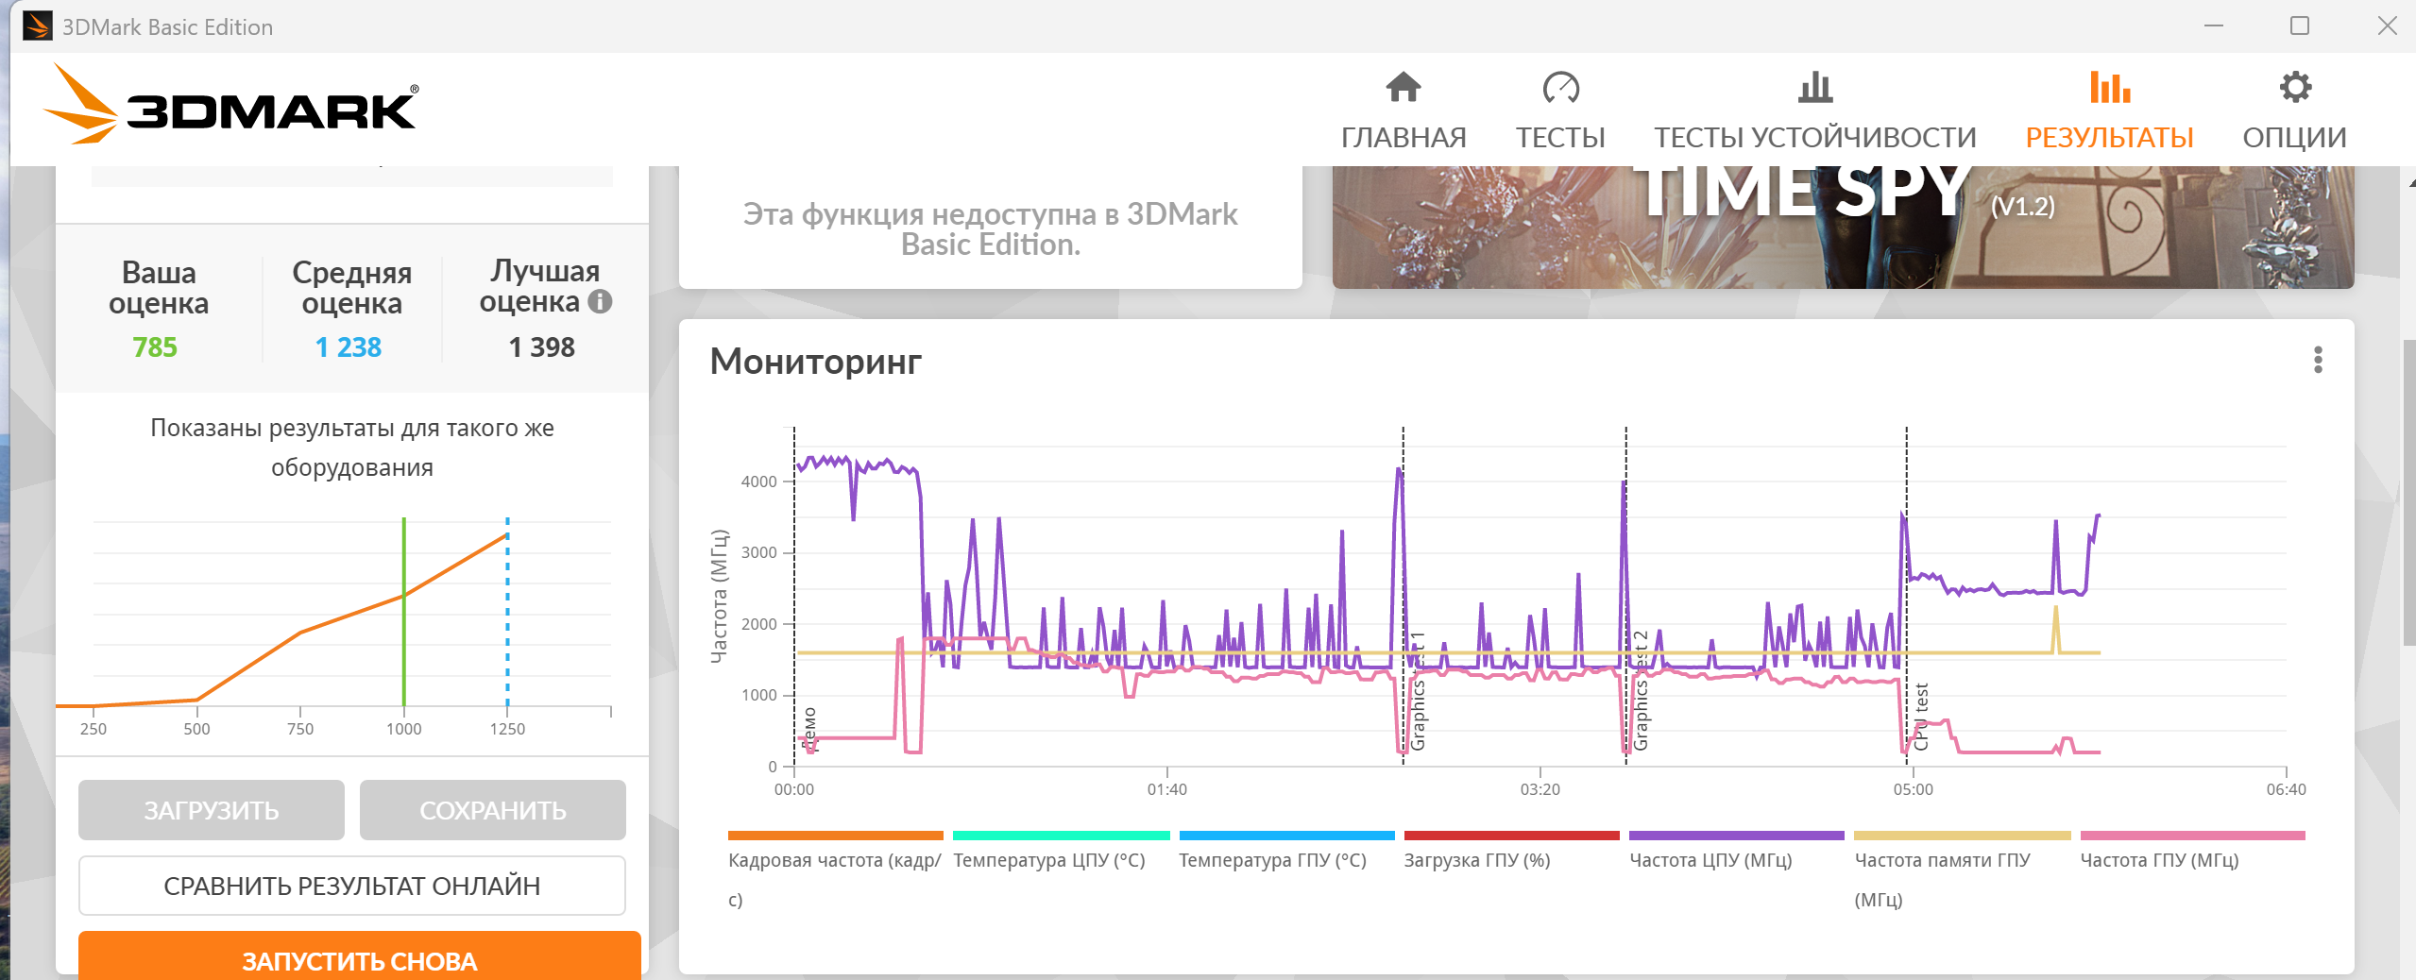Toggle Кадровая частота legend series

(x=835, y=869)
